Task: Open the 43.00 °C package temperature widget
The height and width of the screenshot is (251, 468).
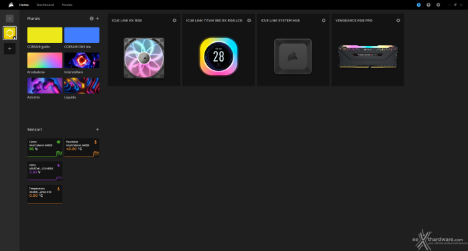Action: click(x=82, y=147)
